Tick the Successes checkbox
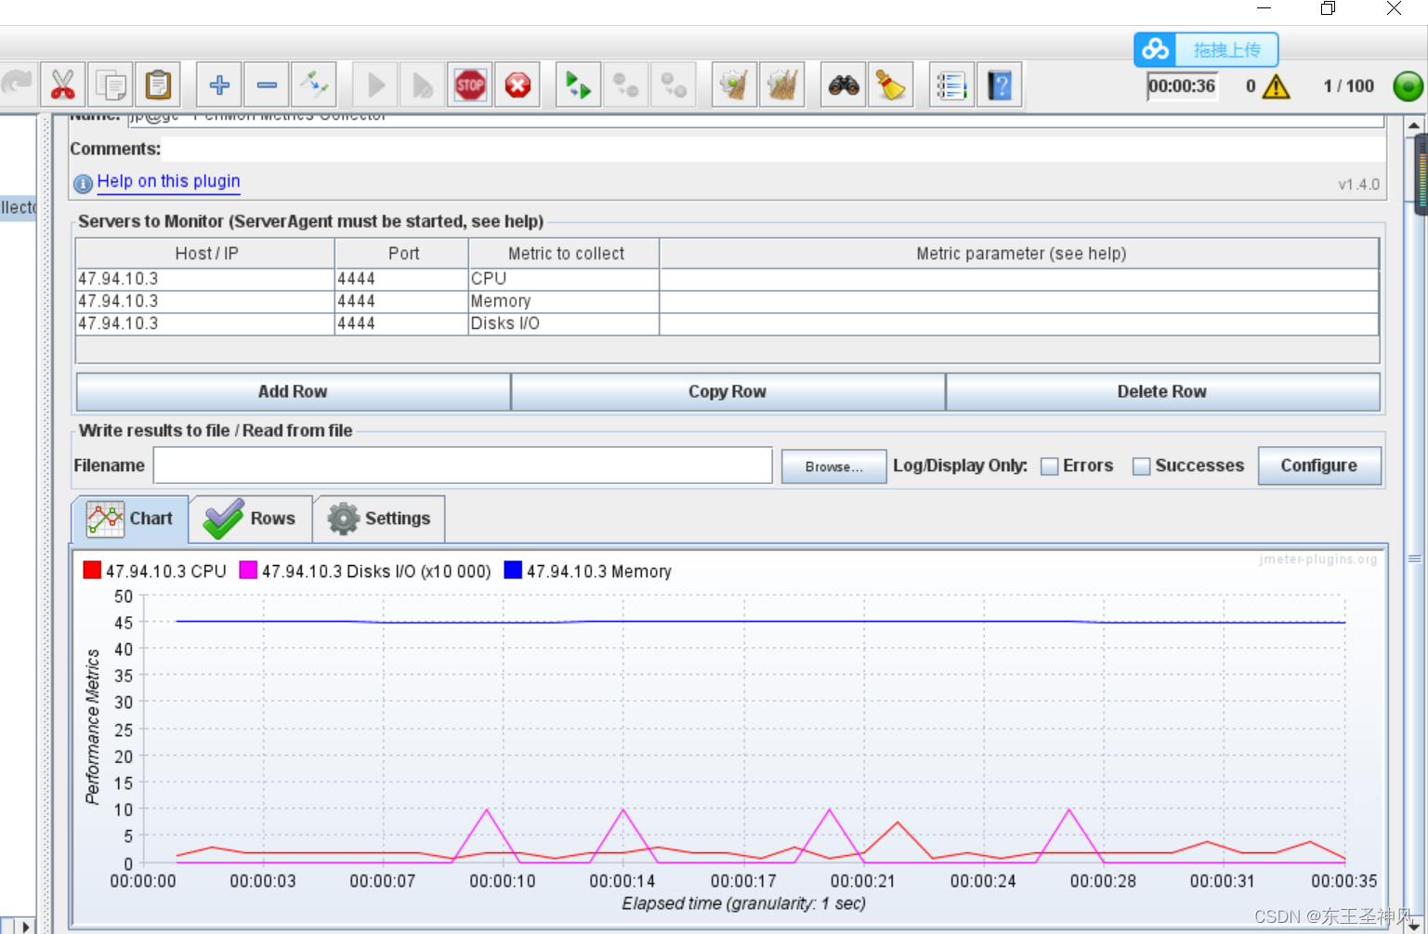This screenshot has height=934, width=1428. pyautogui.click(x=1142, y=467)
